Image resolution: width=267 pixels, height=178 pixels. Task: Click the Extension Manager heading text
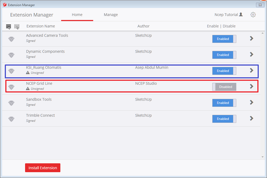(32, 15)
